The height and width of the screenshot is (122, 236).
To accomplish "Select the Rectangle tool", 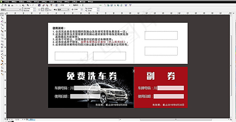I will tap(2, 34).
